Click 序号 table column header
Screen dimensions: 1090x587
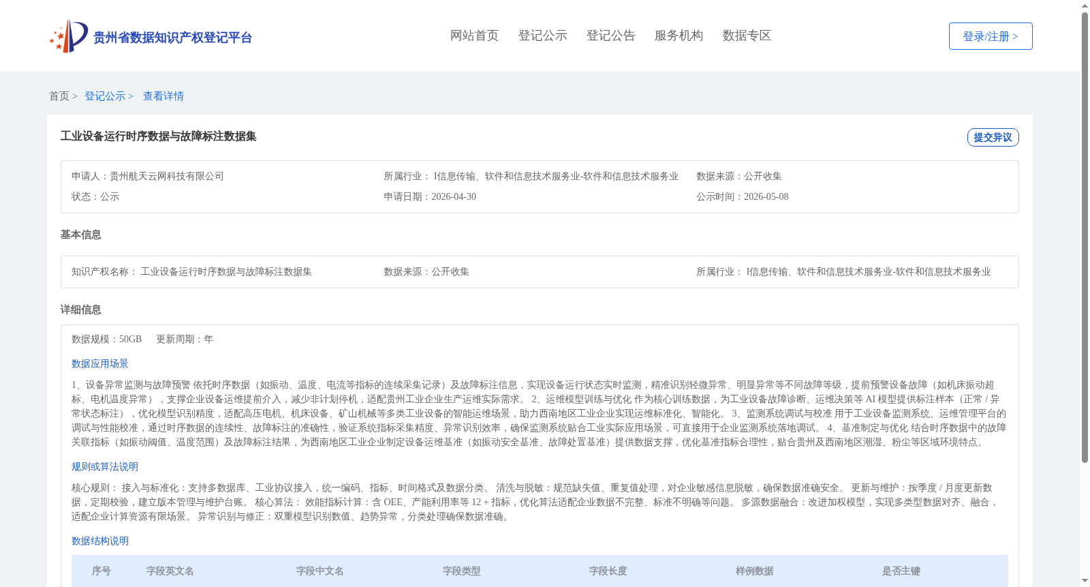click(x=101, y=571)
